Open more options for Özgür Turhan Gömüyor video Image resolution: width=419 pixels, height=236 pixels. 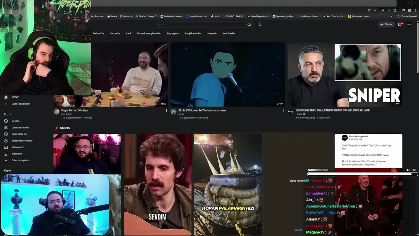(166, 111)
